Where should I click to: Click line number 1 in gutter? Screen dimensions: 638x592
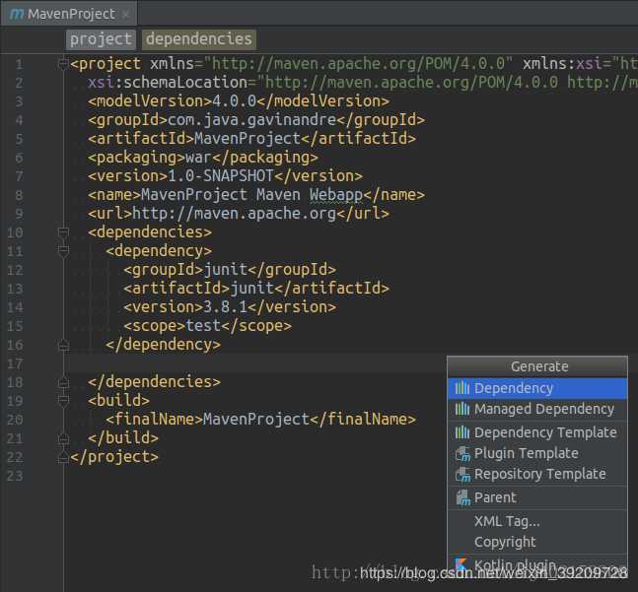click(19, 64)
